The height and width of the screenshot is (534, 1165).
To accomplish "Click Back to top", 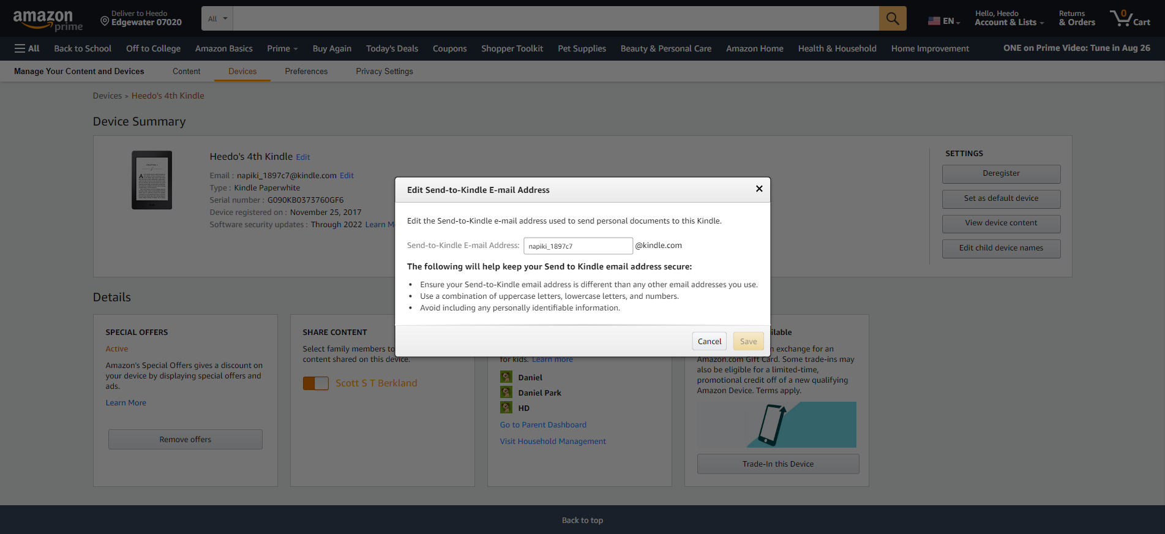I will point(582,520).
